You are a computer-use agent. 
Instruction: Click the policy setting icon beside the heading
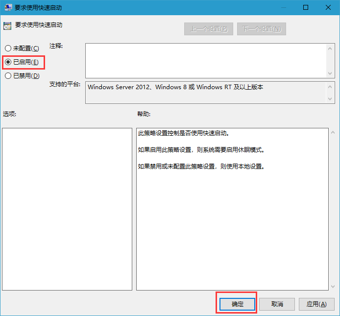click(7, 25)
